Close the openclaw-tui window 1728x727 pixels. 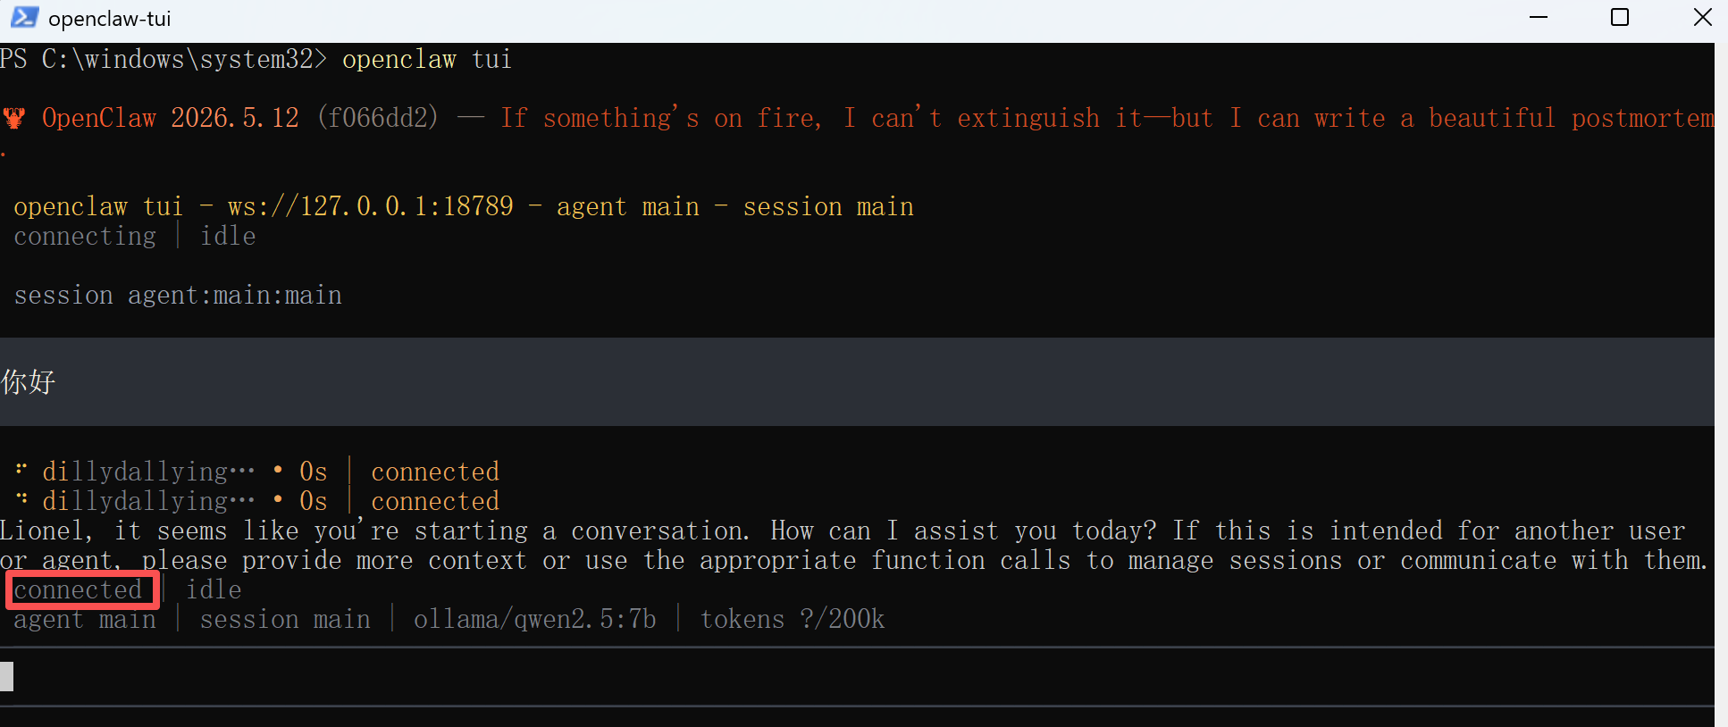[1703, 17]
